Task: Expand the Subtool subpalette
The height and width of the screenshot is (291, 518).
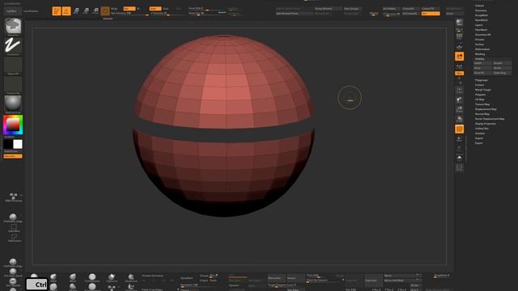Action: pos(479,6)
